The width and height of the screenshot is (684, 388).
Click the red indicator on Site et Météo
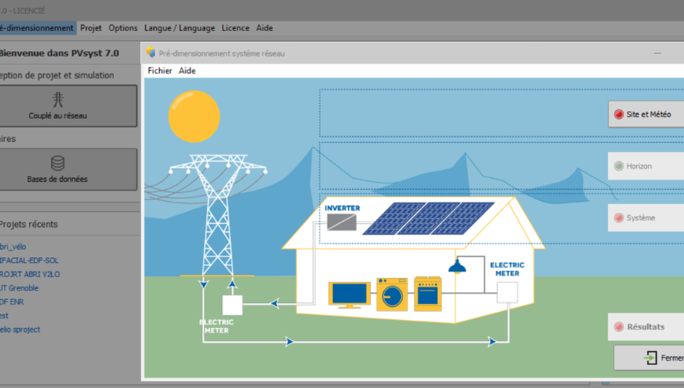[618, 114]
